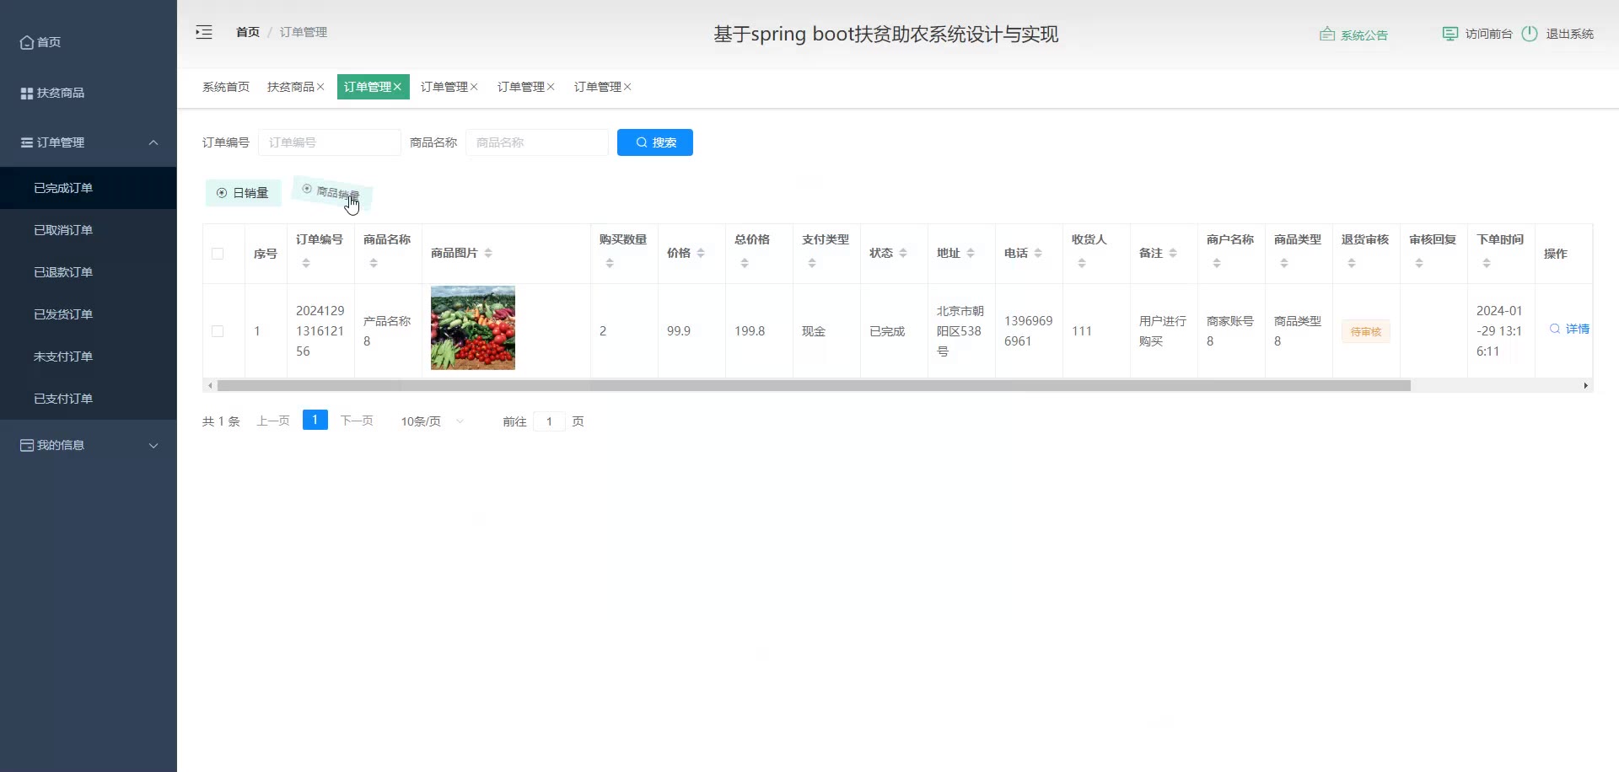
Task: Click the 详情 detail link
Action: (x=1569, y=329)
